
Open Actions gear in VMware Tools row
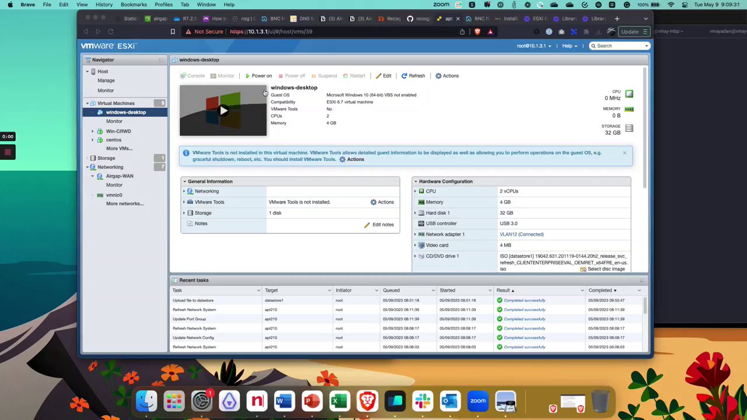382,202
